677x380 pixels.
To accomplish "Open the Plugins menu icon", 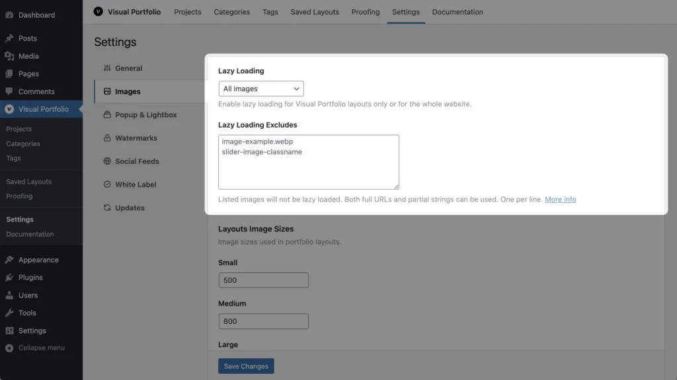I will 9,278.
